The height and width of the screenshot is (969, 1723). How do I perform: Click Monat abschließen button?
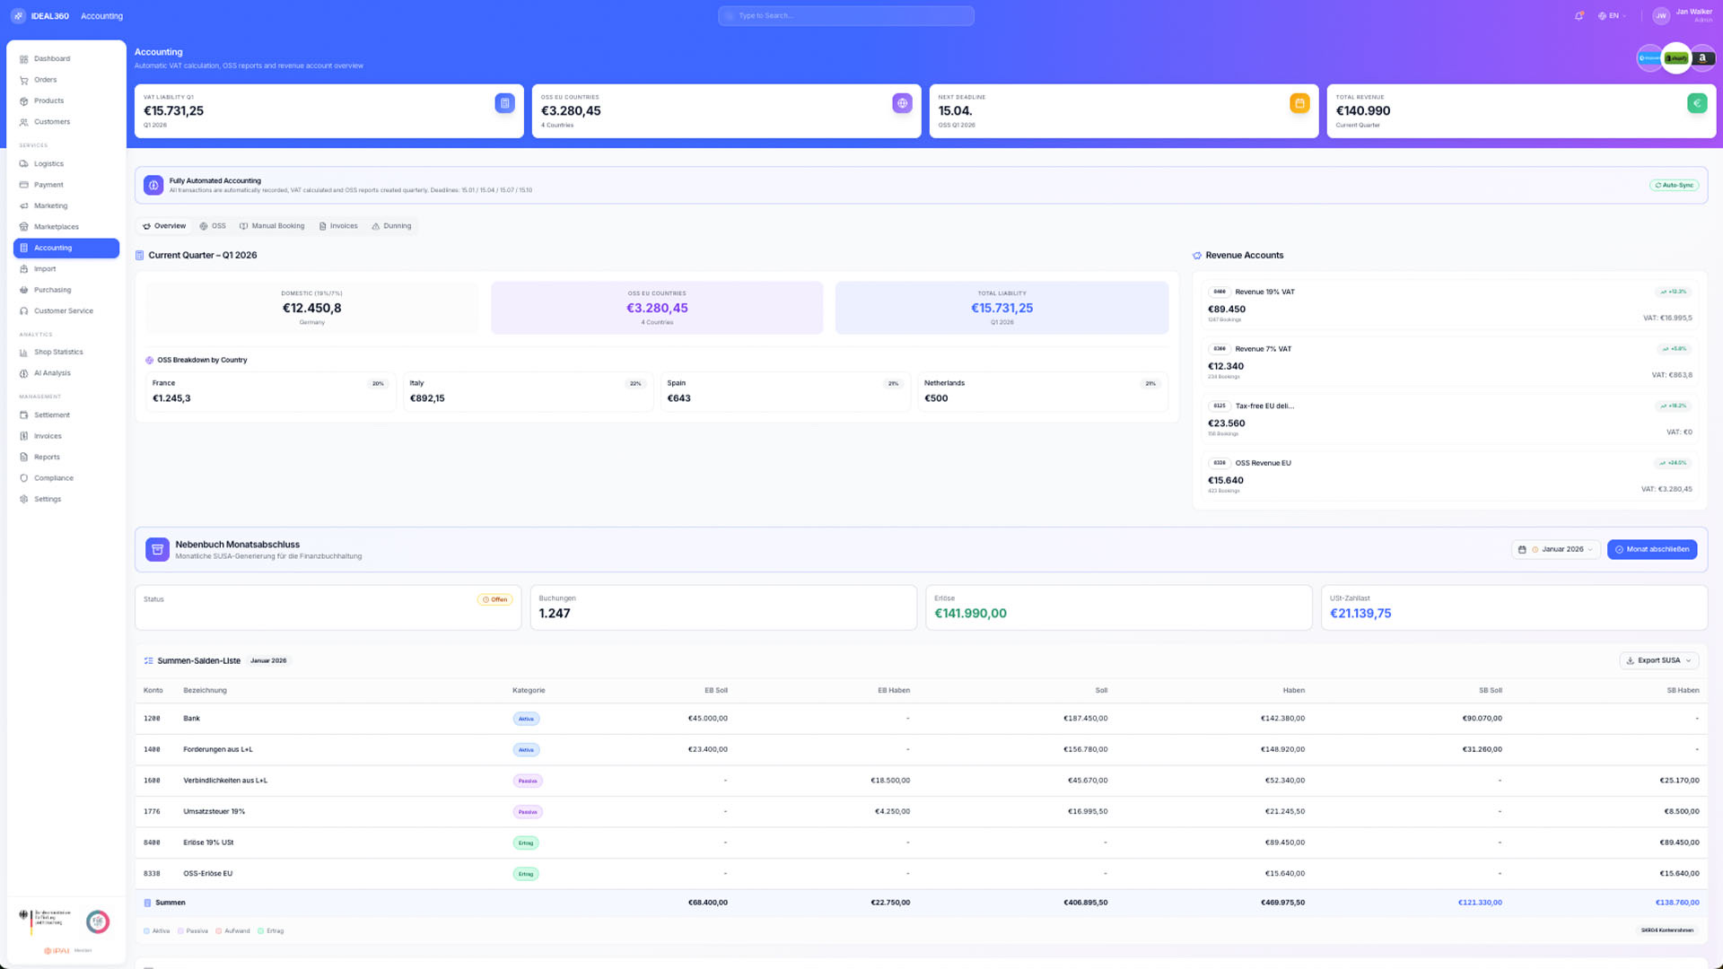coord(1651,549)
